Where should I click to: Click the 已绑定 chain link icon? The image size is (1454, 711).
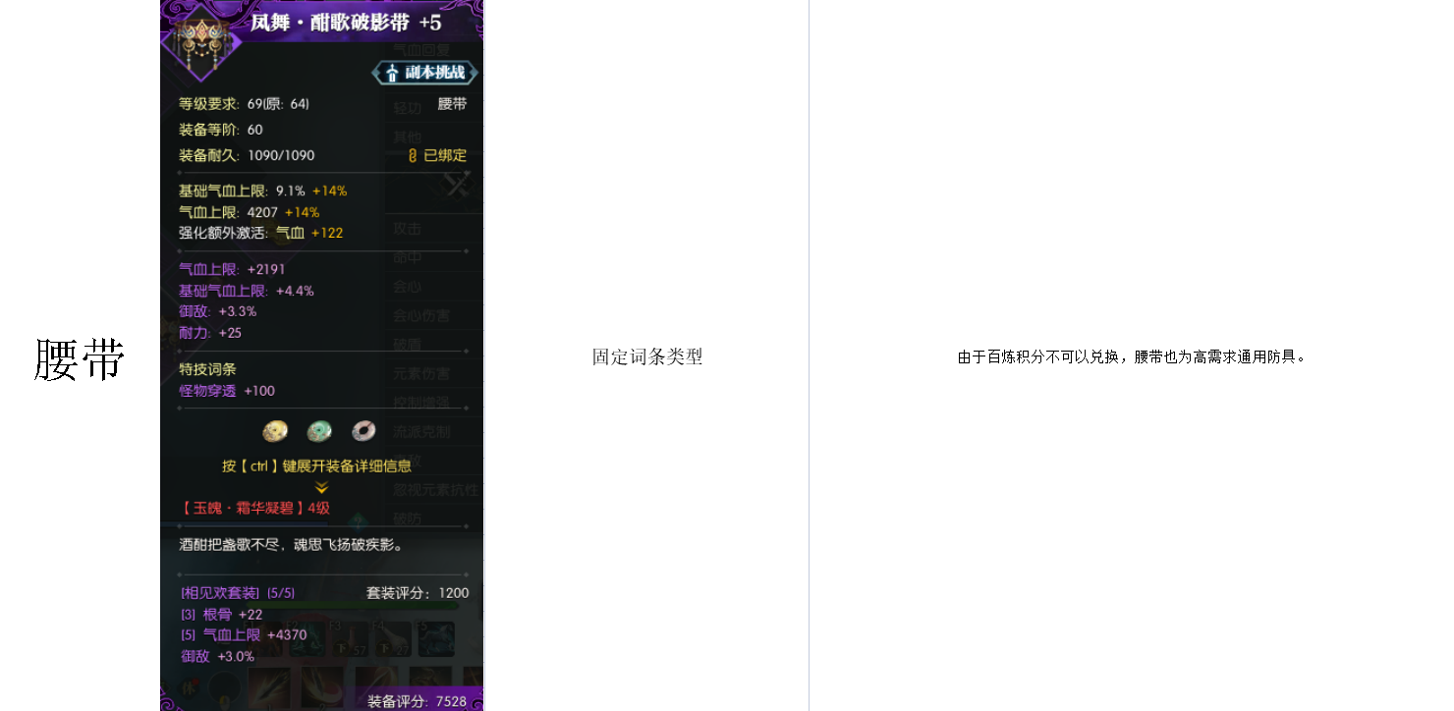click(412, 154)
